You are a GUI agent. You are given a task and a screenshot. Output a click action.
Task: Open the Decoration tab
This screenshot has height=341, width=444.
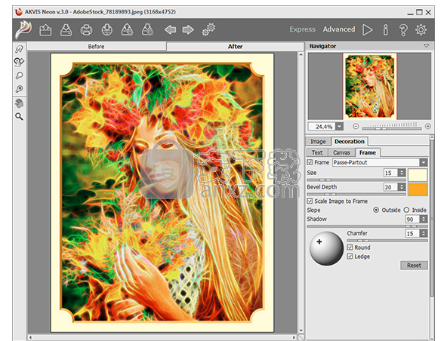[350, 141]
